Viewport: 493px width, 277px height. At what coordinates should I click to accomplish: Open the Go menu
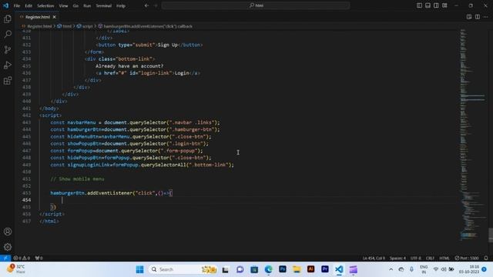coord(75,5)
